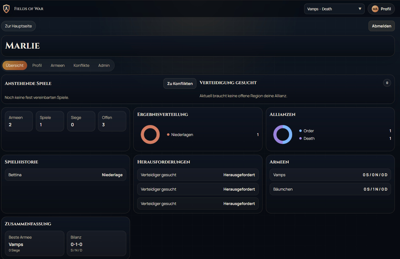The image size is (400, 259).
Task: Click the Fields of War shield logo
Action: click(x=6, y=9)
